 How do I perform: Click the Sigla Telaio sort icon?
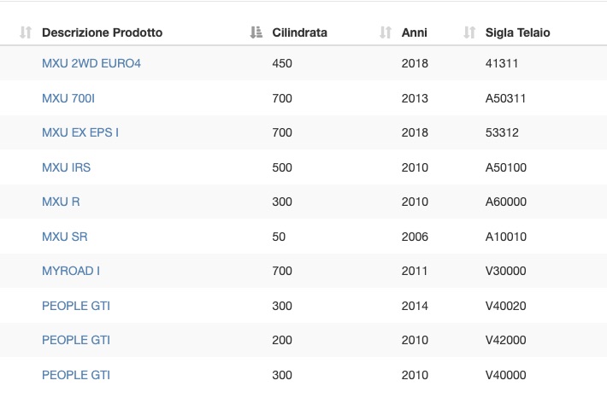469,32
